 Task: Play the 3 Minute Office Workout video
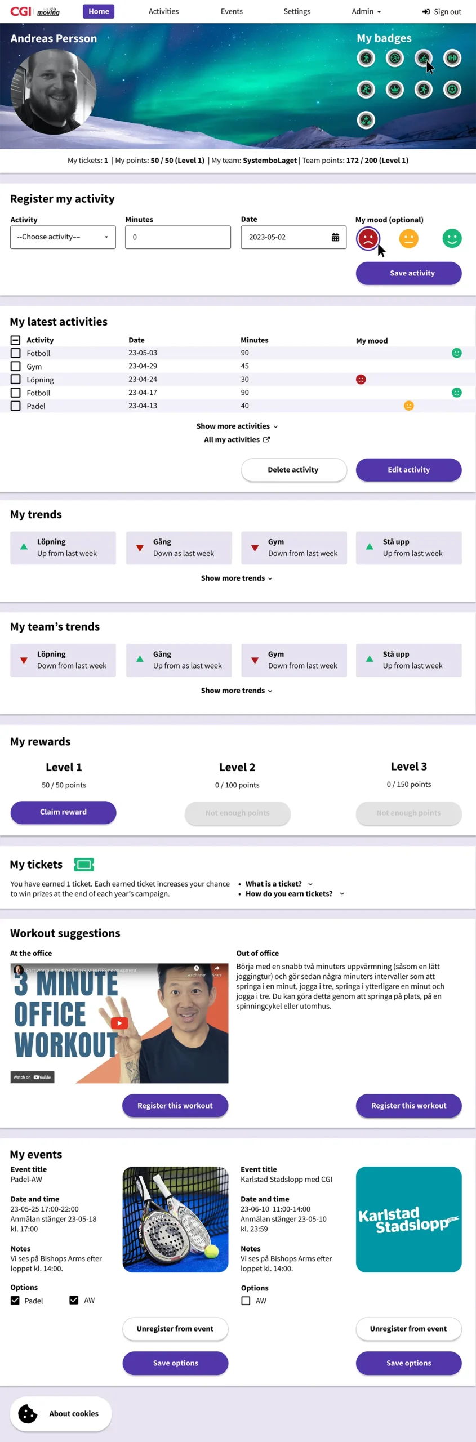click(x=119, y=1023)
